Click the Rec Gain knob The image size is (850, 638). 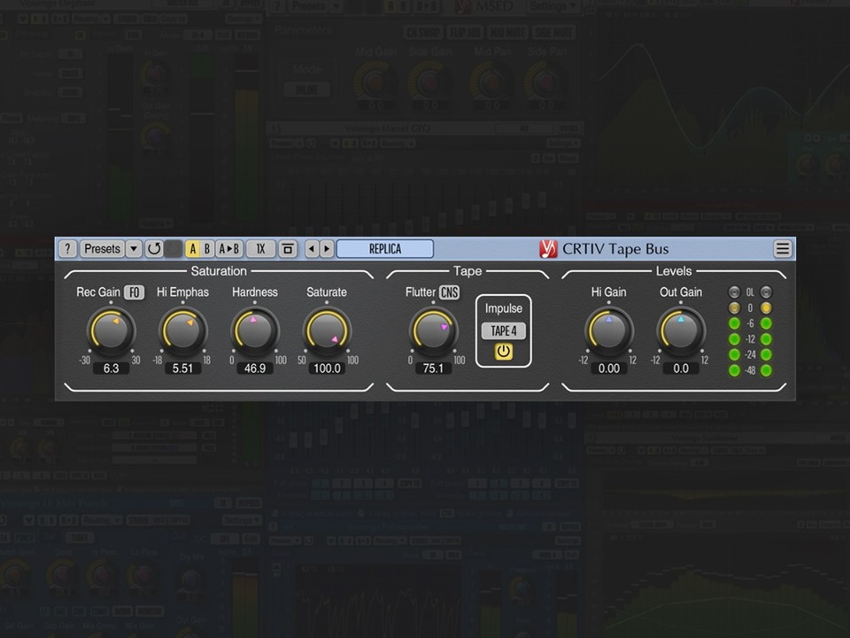112,331
